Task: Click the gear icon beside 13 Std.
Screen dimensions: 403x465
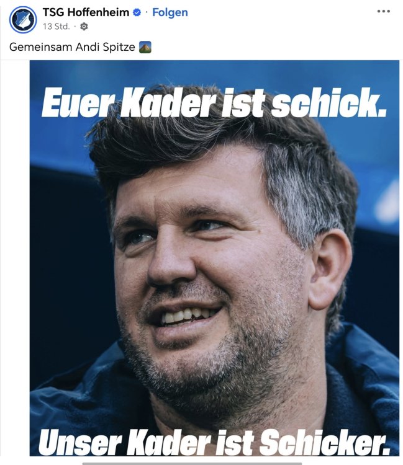Action: 84,27
